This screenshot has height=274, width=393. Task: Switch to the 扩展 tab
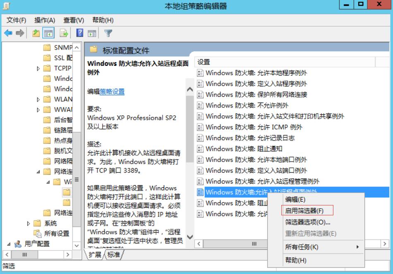click(x=95, y=255)
